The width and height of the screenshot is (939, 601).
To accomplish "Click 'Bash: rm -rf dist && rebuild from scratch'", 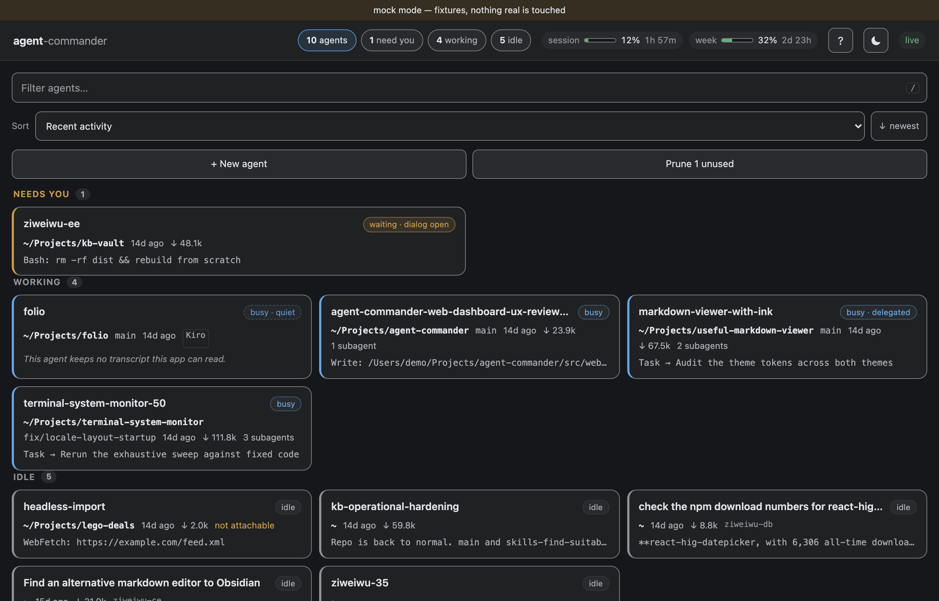I will (132, 260).
